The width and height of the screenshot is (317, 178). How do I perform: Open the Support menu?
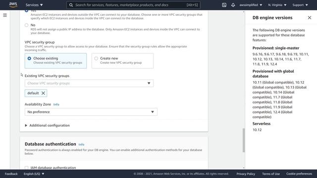tap(300, 5)
